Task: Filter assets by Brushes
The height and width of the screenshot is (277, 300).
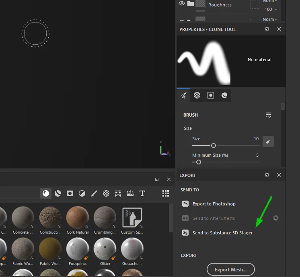Action: pos(94,193)
